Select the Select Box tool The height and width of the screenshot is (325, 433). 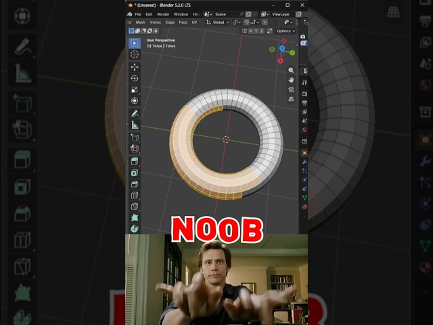click(135, 43)
